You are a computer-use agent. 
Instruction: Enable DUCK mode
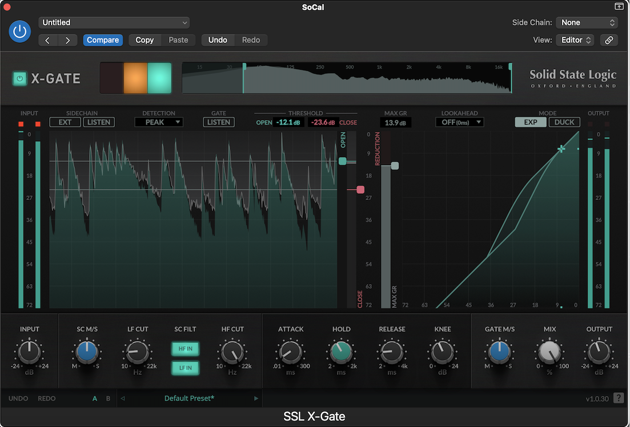tap(564, 122)
